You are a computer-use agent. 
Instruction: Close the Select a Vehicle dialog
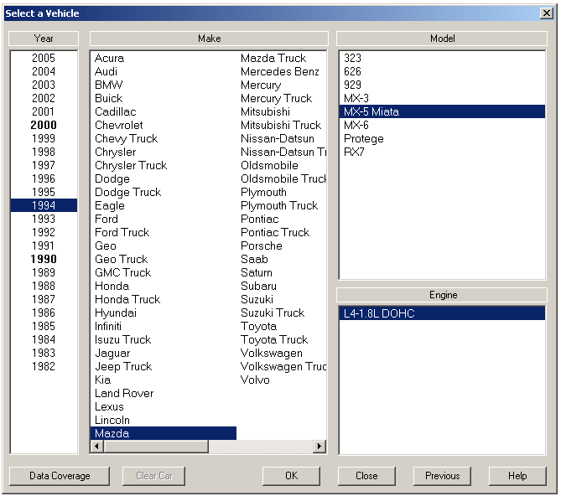pos(547,13)
